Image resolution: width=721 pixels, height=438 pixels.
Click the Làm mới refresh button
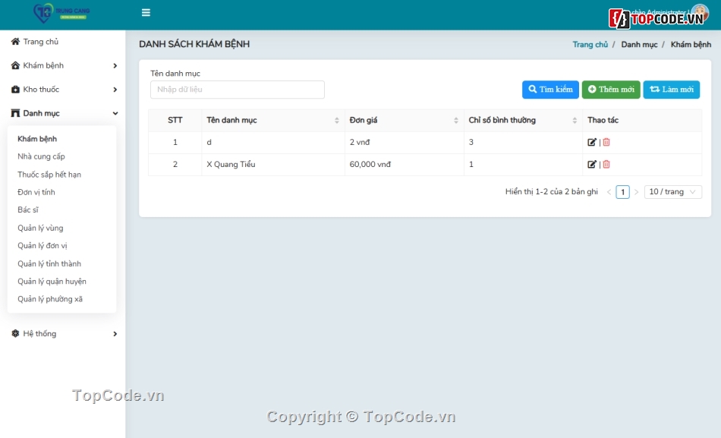point(672,90)
